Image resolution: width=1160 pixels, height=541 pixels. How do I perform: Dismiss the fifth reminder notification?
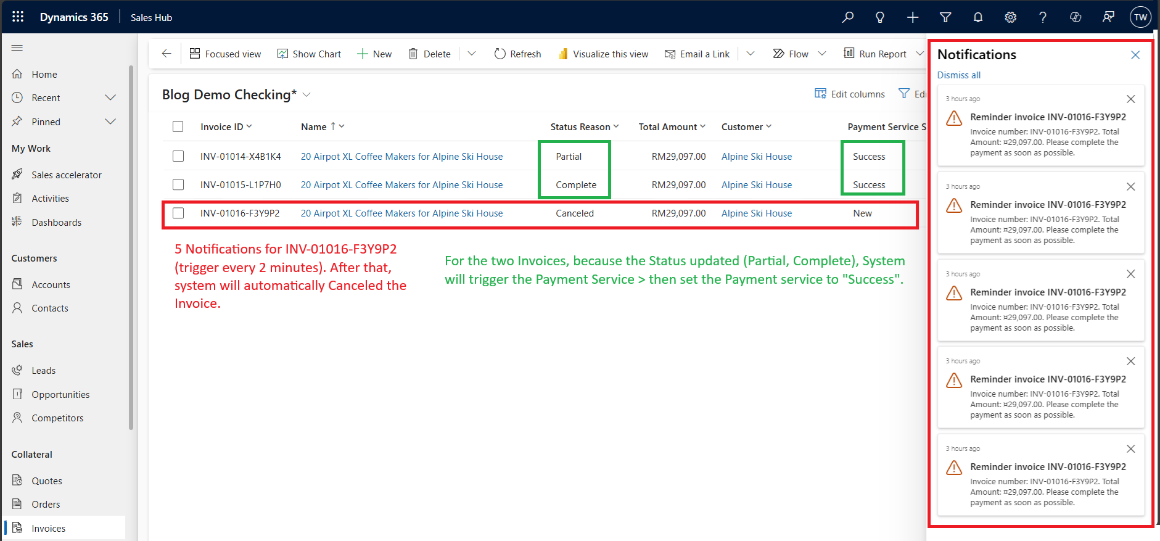tap(1130, 448)
